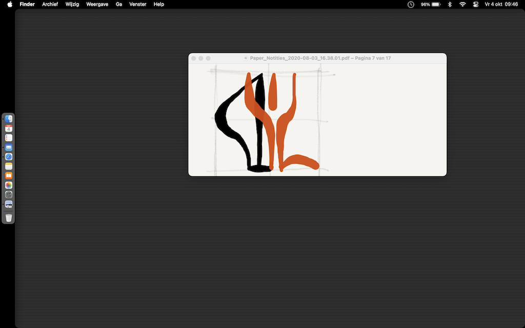525x328 pixels.
Task: Open the Help menu
Action: click(159, 4)
